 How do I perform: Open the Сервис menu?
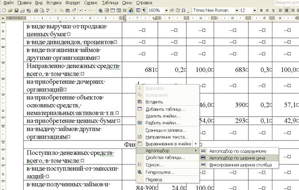coord(90,3)
